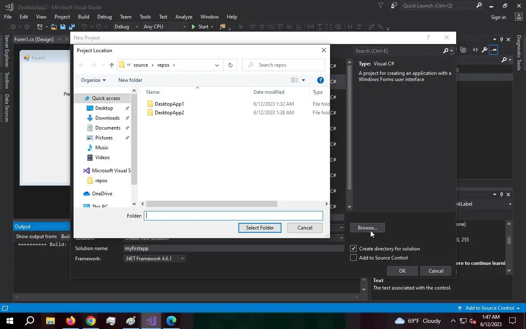Click the View Code icon in Solution Explorer
The image size is (526, 329).
tap(475, 50)
